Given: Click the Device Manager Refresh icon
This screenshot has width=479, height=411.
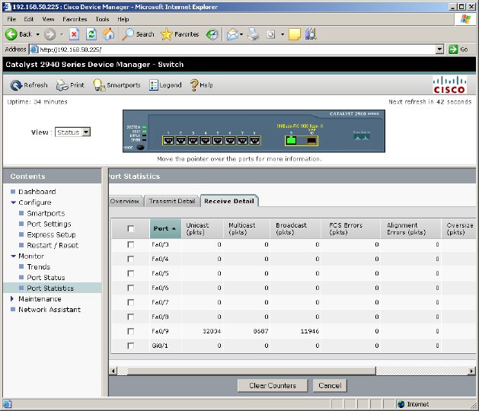Looking at the screenshot, I should click(16, 85).
